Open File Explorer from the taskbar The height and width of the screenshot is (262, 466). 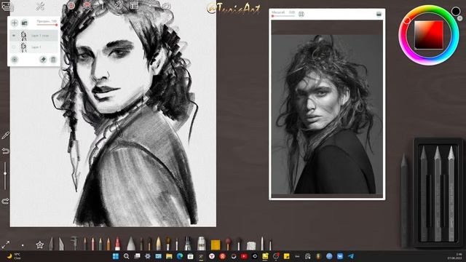tap(169, 256)
